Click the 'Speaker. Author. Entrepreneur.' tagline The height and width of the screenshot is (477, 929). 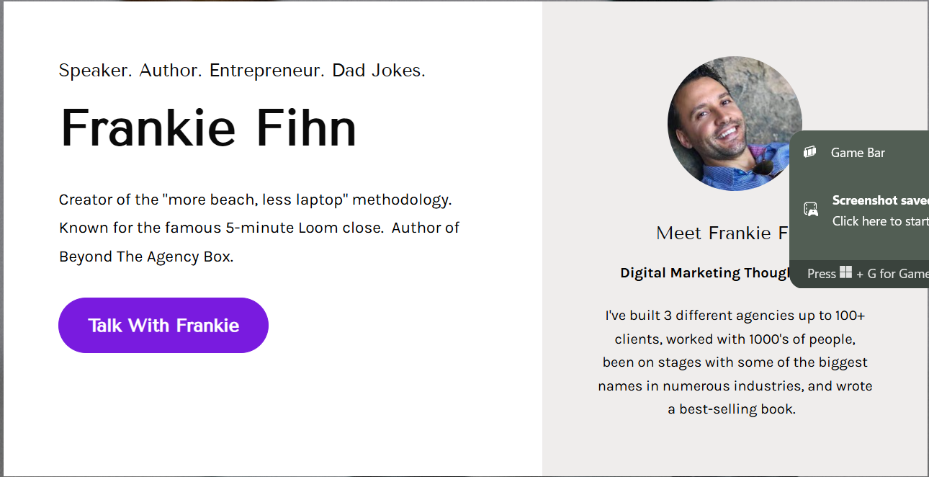click(241, 70)
